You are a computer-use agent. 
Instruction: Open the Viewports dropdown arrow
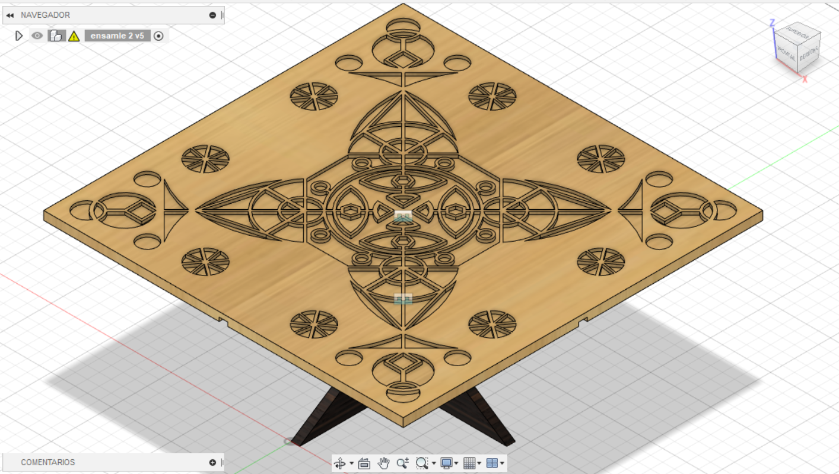click(x=503, y=463)
